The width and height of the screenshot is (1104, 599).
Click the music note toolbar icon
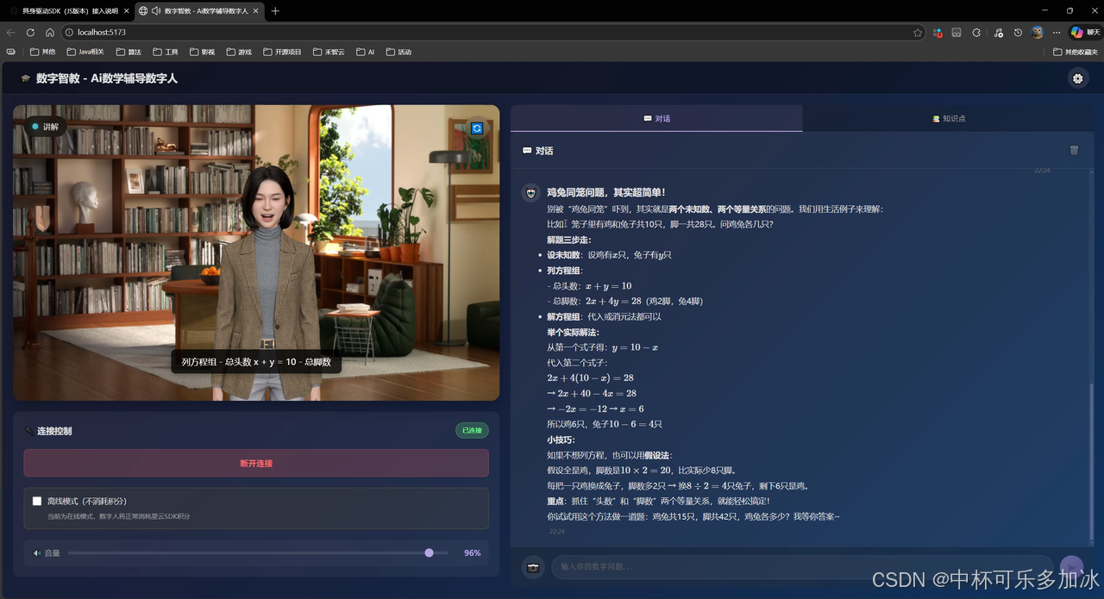(998, 32)
